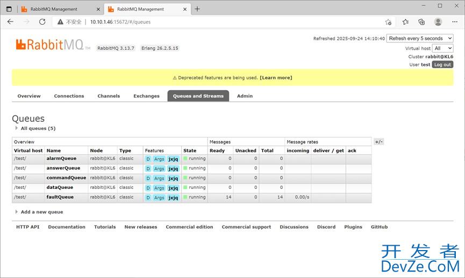Open the refresh interval dropdown

point(420,39)
